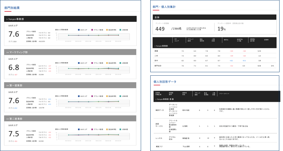Click the 7.6 SER score of 第一営業部

coord(14,101)
